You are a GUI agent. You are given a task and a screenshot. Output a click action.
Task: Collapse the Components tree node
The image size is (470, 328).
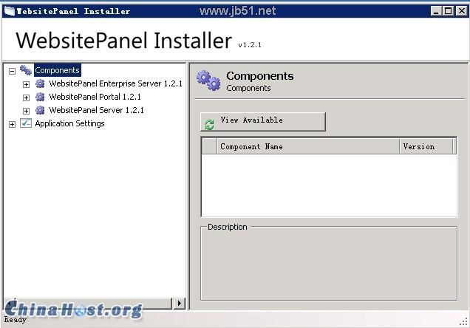coord(12,71)
